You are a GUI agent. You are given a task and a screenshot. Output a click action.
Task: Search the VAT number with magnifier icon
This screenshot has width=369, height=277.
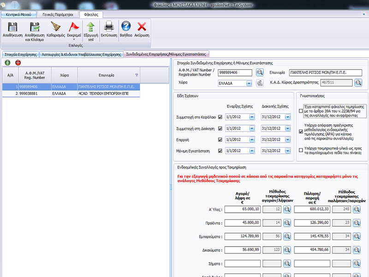point(260,72)
